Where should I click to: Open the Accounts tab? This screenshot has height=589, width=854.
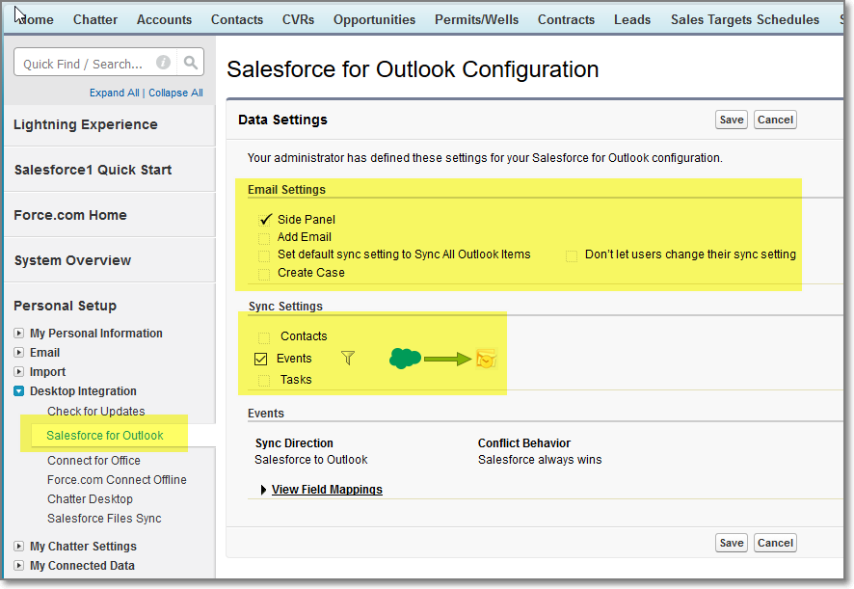[164, 19]
